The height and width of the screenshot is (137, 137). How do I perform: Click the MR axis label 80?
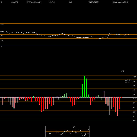[x=134, y=81]
